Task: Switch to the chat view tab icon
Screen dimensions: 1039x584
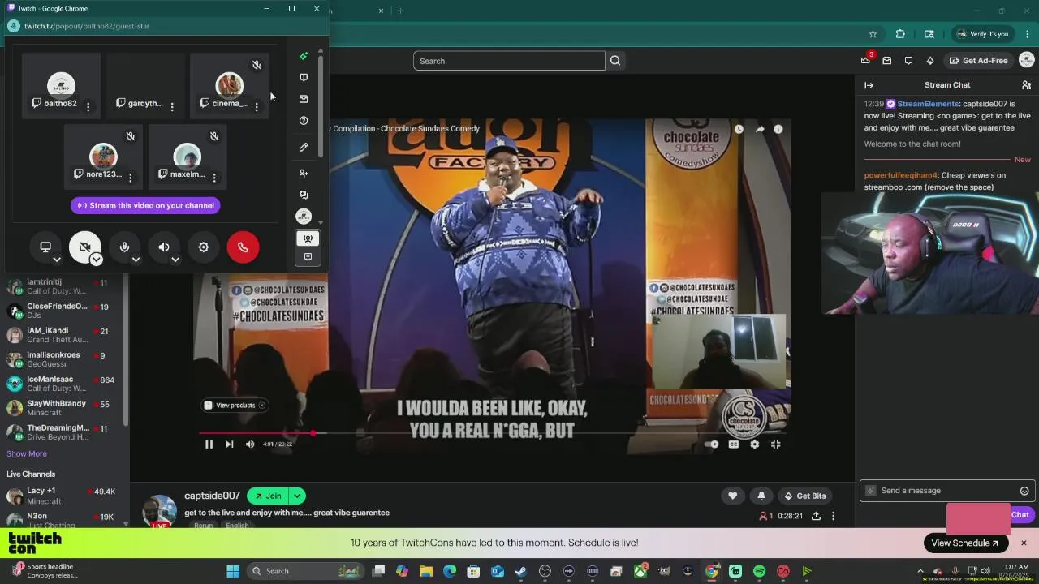Action: click(308, 257)
